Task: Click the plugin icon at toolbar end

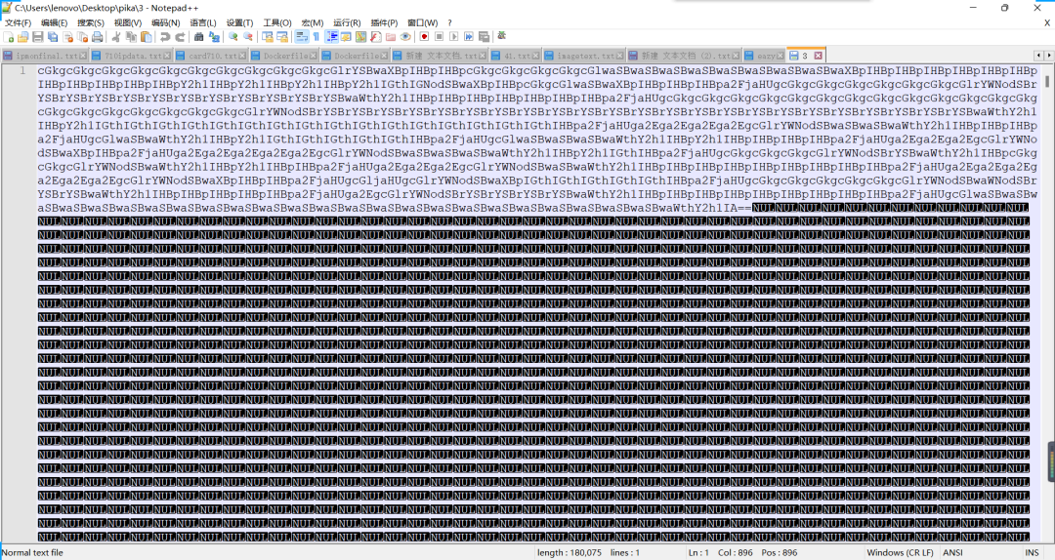Action: click(501, 36)
